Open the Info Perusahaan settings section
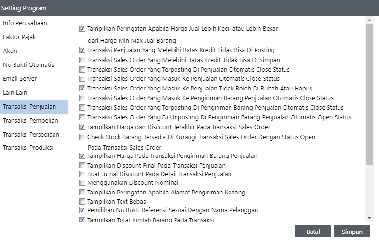 25,23
